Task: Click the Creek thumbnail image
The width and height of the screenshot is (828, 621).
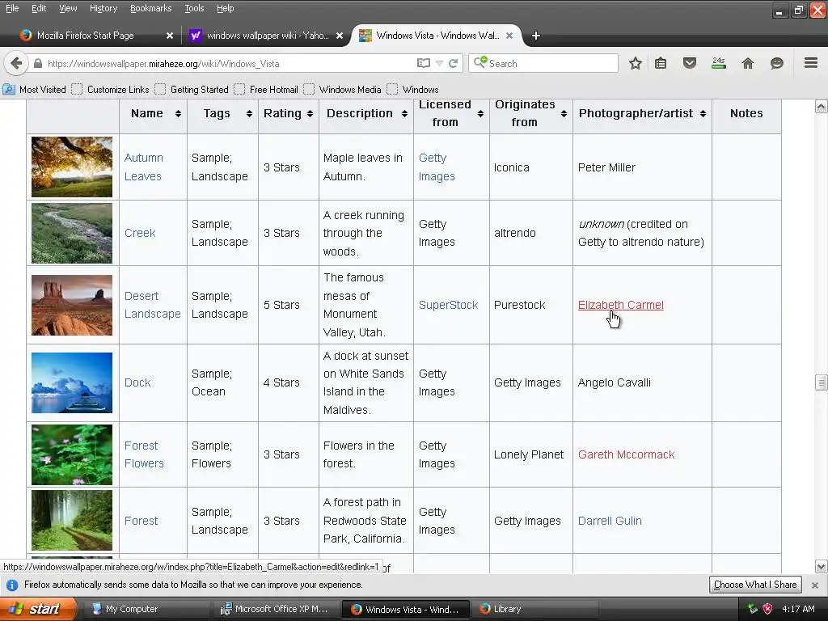Action: [x=72, y=233]
